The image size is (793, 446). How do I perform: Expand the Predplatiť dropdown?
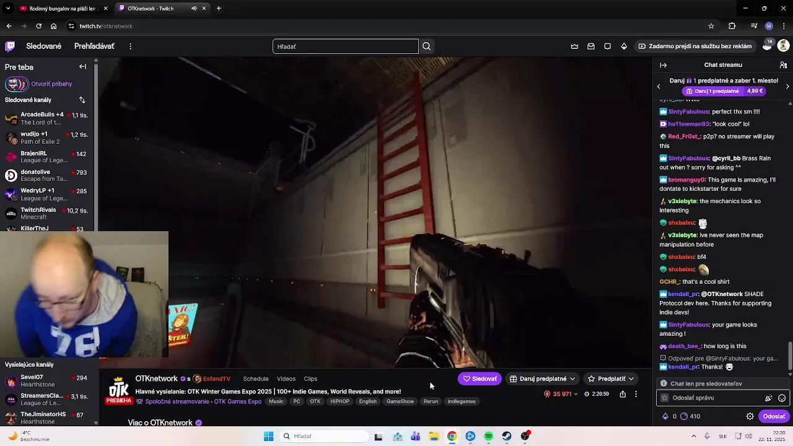pyautogui.click(x=631, y=378)
